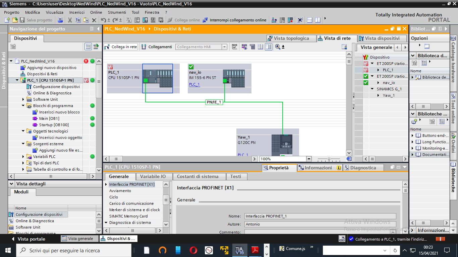This screenshot has height=257, width=458.
Task: Split editor space horizontally icon
Action: (x=309, y=20)
